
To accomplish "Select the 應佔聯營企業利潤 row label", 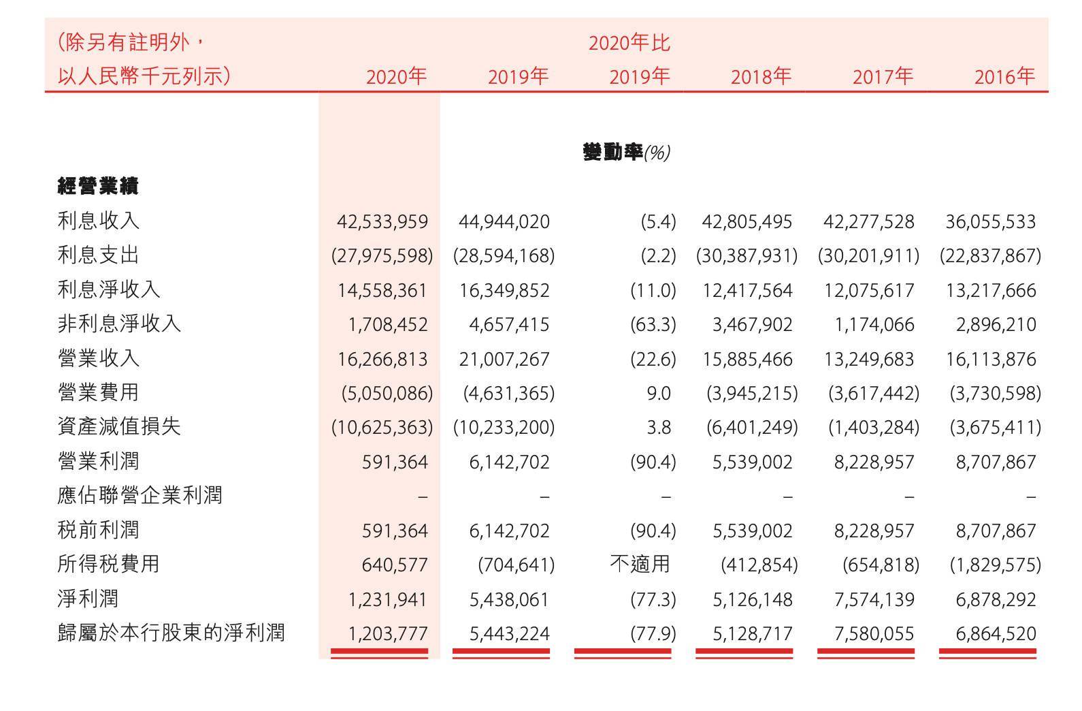I will (x=140, y=495).
